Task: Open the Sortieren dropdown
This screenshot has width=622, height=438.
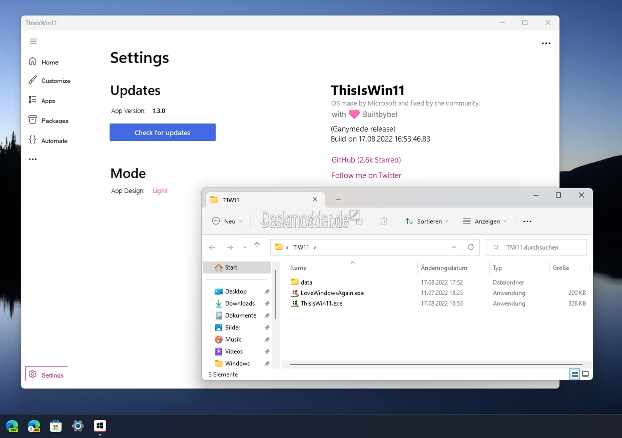Action: (427, 221)
